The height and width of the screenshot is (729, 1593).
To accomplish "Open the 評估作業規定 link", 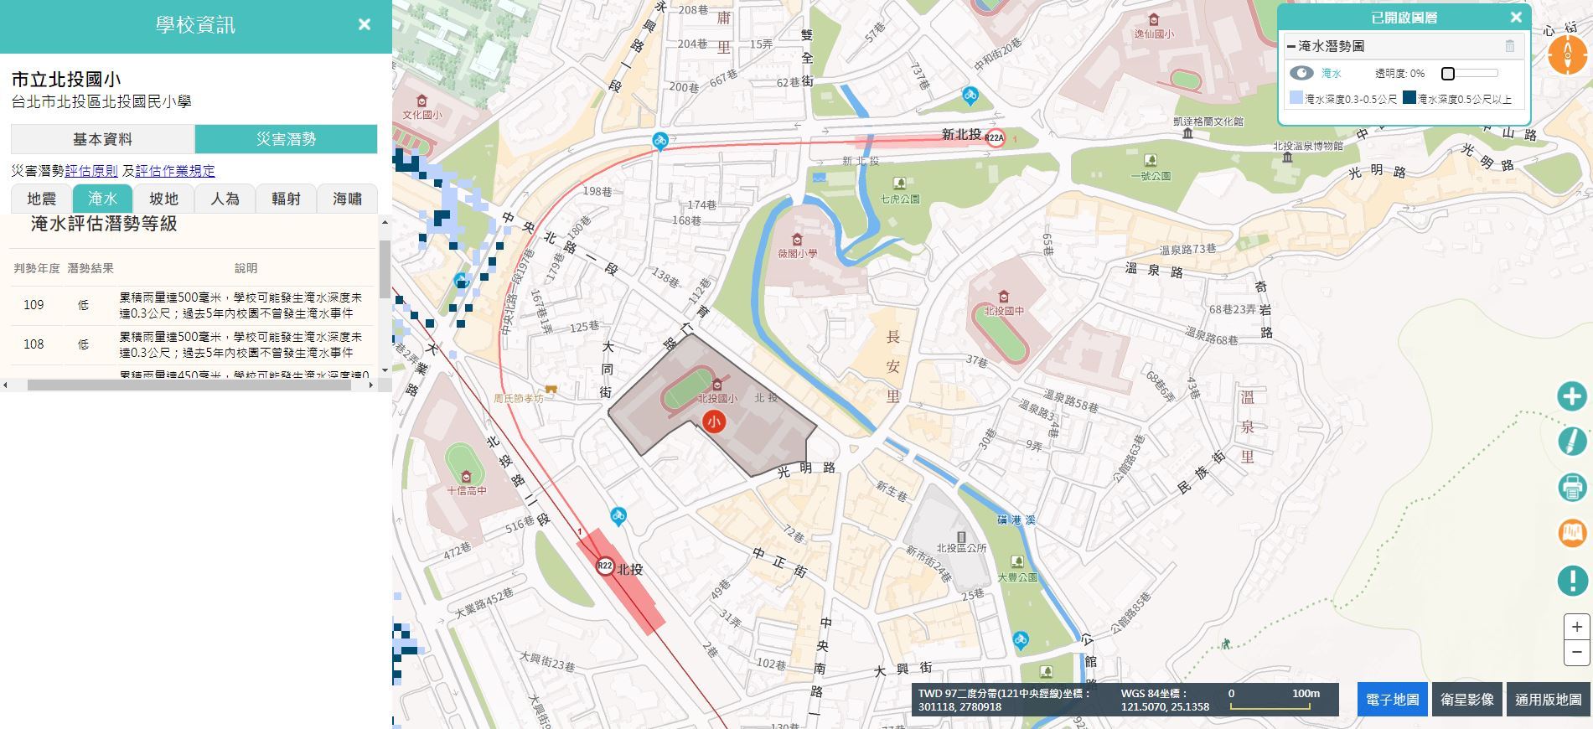I will point(175,171).
